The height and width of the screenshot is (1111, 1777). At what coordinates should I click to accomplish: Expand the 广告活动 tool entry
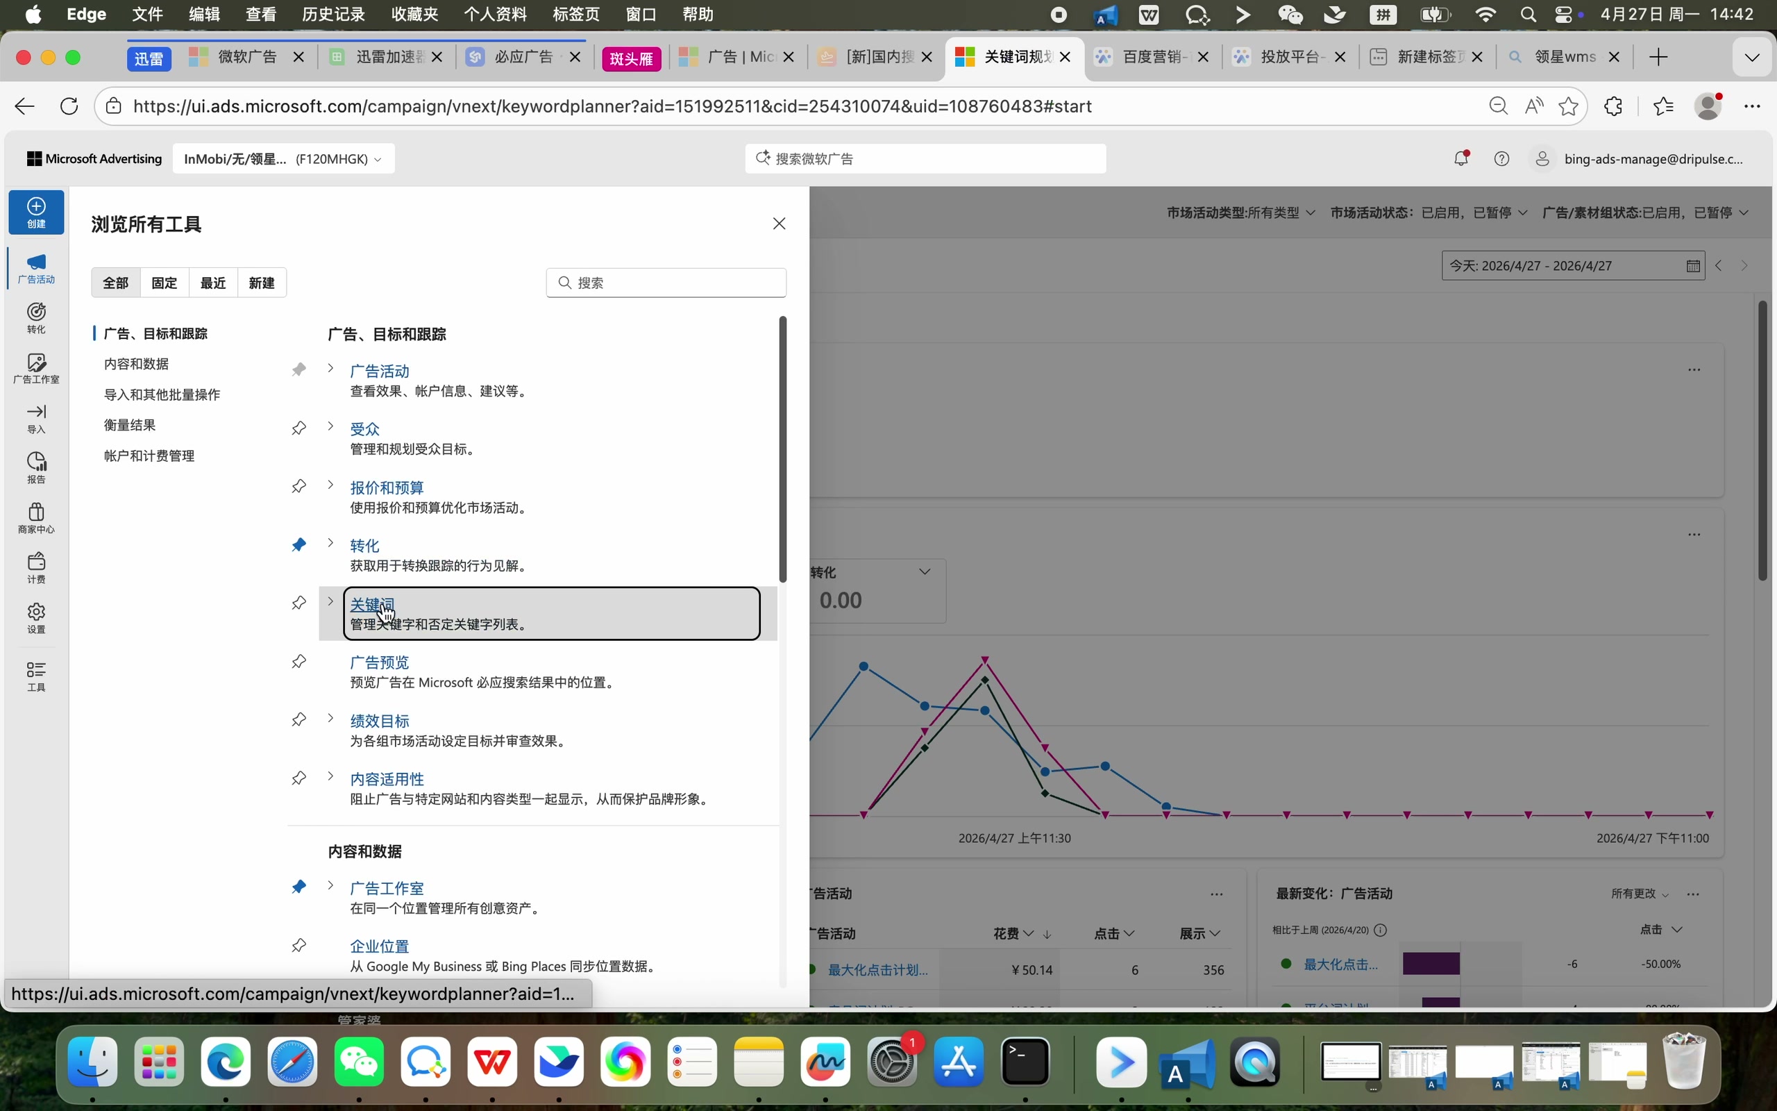(x=330, y=368)
